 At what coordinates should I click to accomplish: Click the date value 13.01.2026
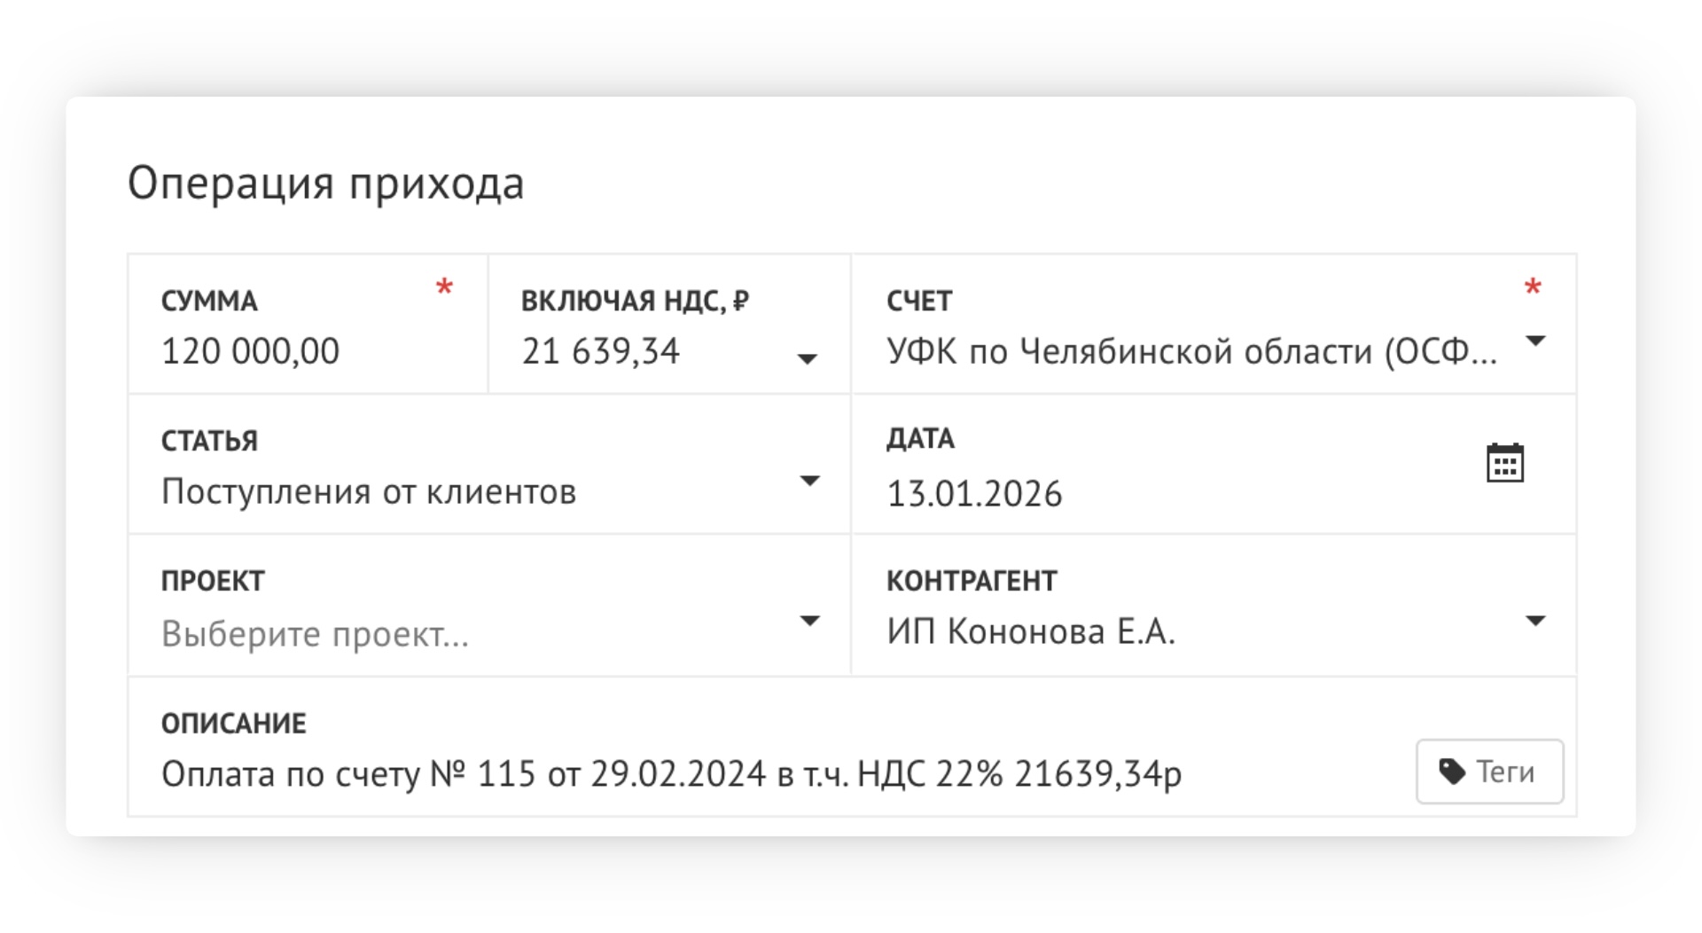click(974, 494)
